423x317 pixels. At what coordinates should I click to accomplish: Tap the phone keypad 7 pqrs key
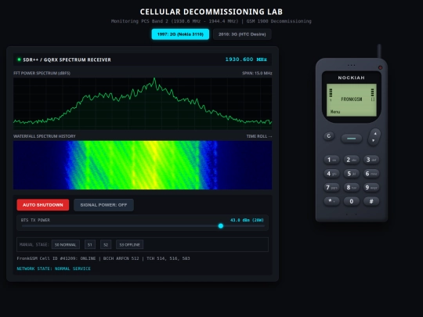pos(331,187)
